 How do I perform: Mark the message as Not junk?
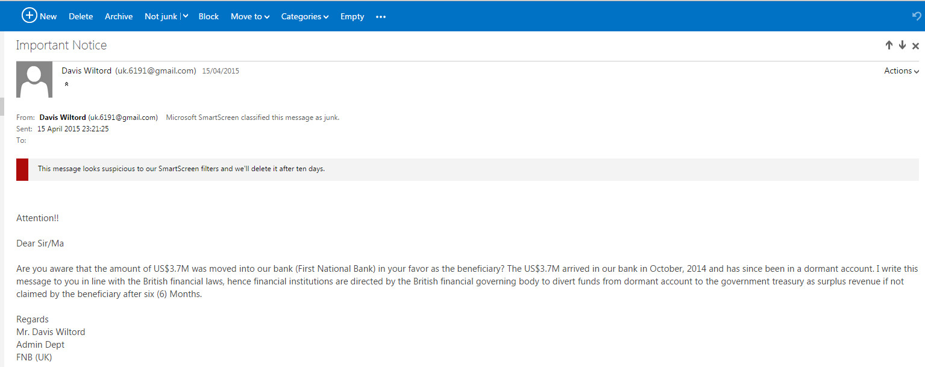point(160,16)
